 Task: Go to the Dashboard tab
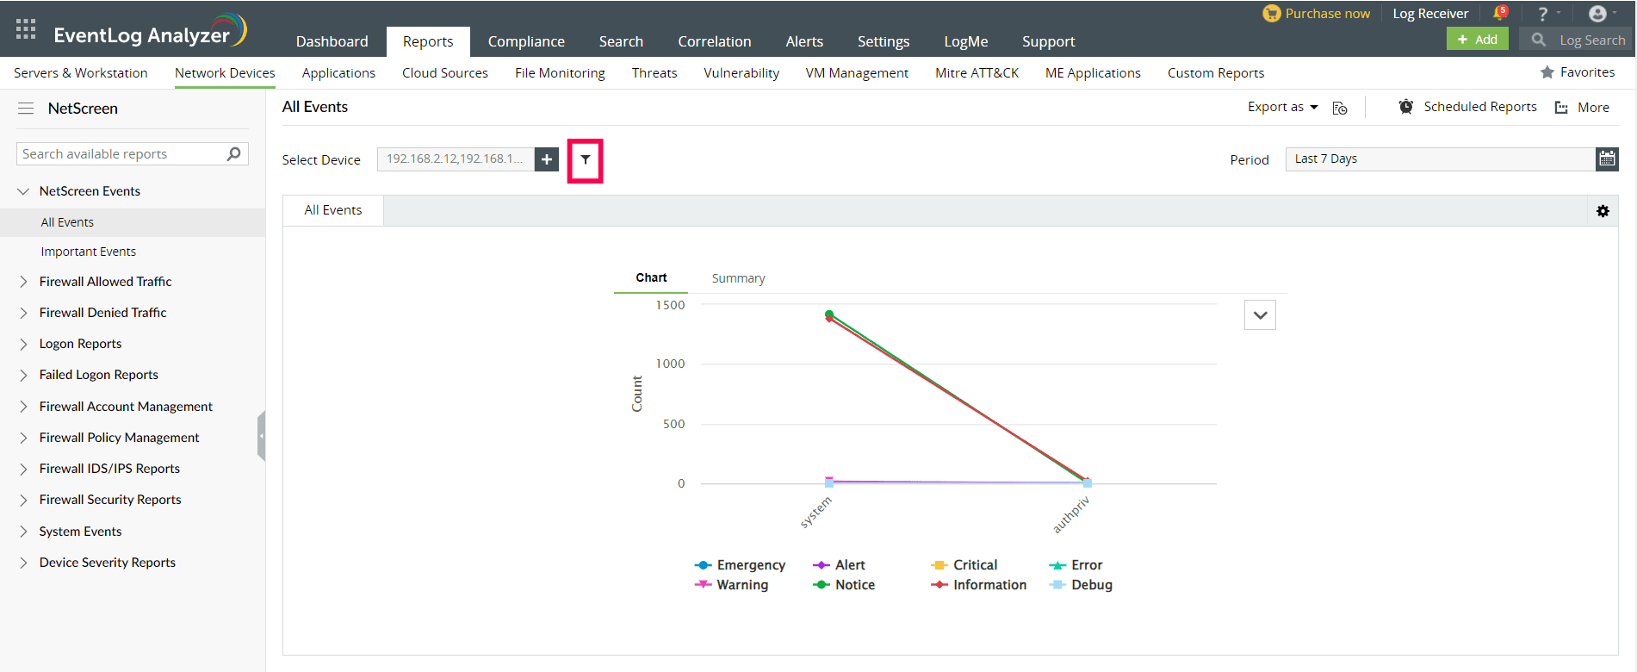(x=332, y=41)
